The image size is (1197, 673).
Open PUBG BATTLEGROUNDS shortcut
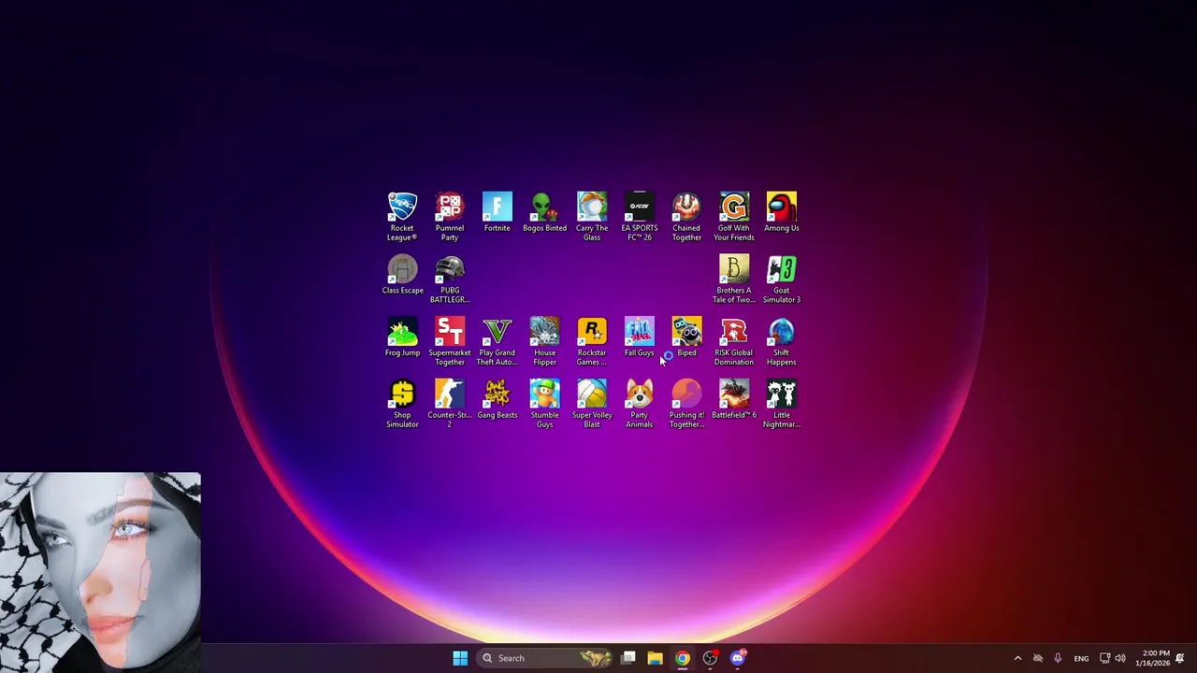pyautogui.click(x=450, y=279)
